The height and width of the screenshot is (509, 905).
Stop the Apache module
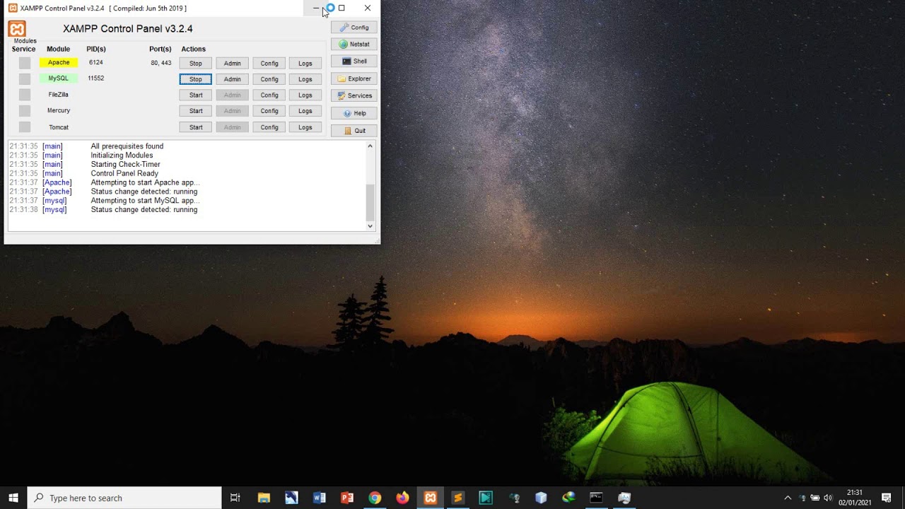pyautogui.click(x=195, y=63)
